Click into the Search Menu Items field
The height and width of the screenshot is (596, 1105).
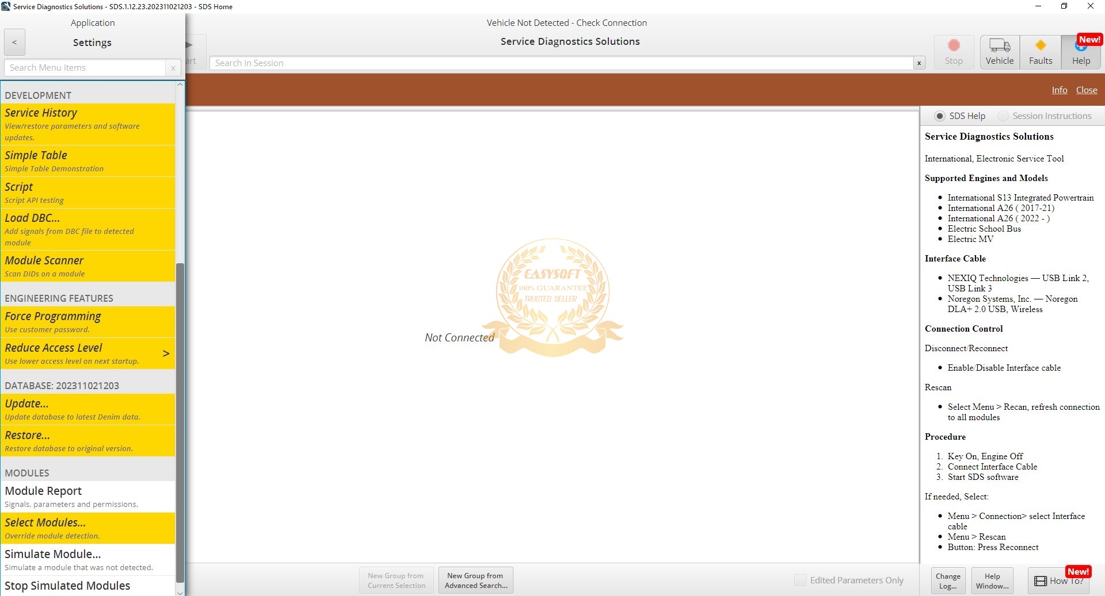pyautogui.click(x=85, y=68)
